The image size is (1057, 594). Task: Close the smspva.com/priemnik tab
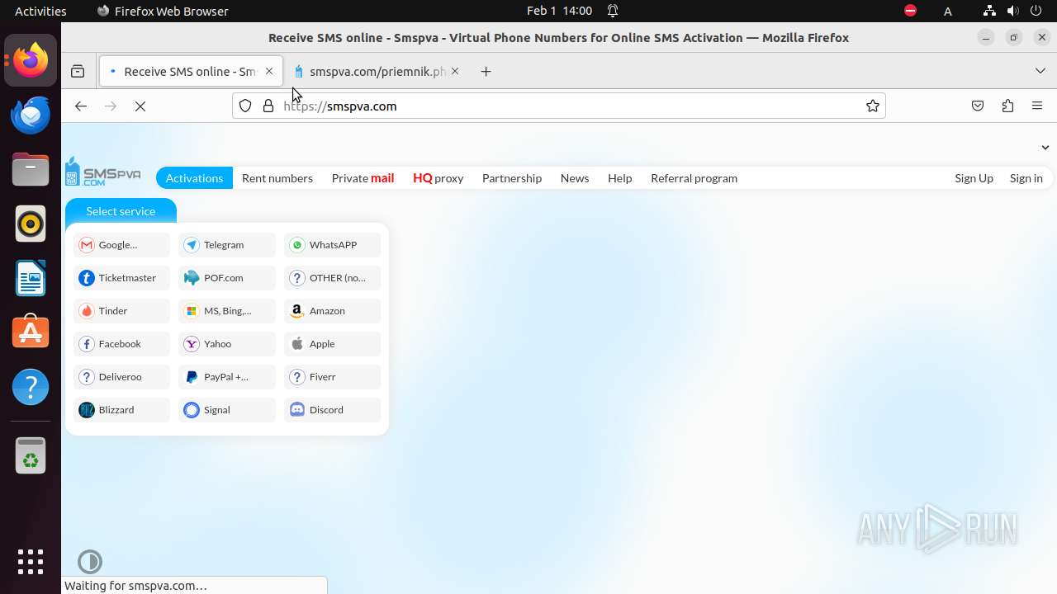pos(455,72)
